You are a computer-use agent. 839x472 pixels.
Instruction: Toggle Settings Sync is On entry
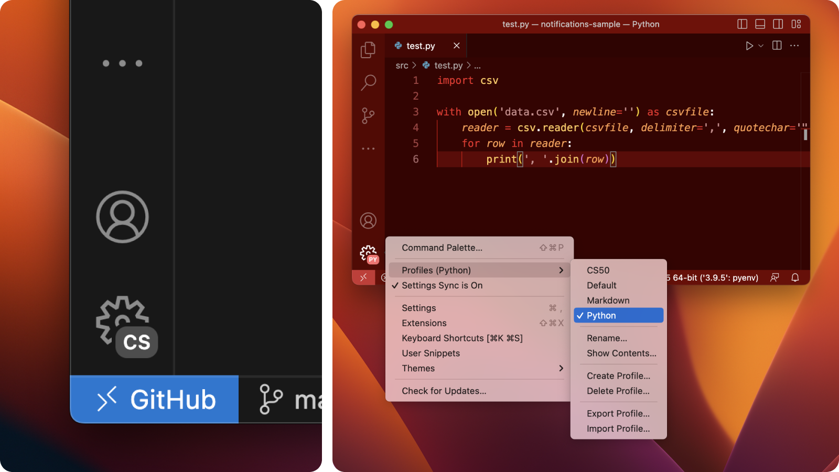pyautogui.click(x=442, y=285)
